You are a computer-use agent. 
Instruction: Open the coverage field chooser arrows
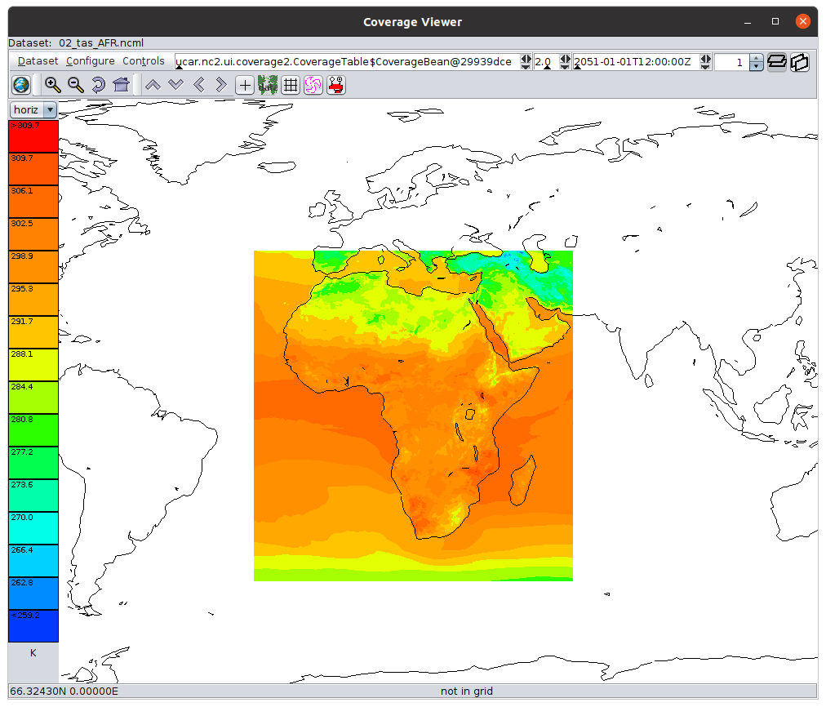tap(526, 62)
